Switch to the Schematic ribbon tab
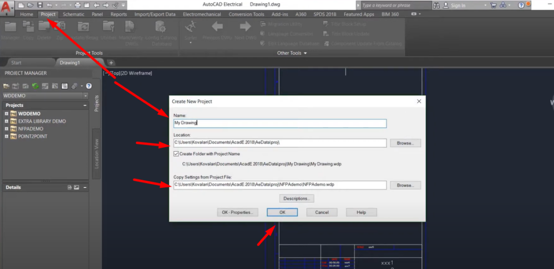554x269 pixels. (x=74, y=15)
